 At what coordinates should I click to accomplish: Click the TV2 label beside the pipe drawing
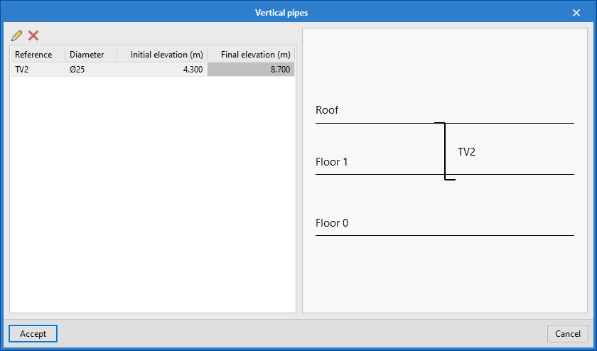pyautogui.click(x=466, y=152)
